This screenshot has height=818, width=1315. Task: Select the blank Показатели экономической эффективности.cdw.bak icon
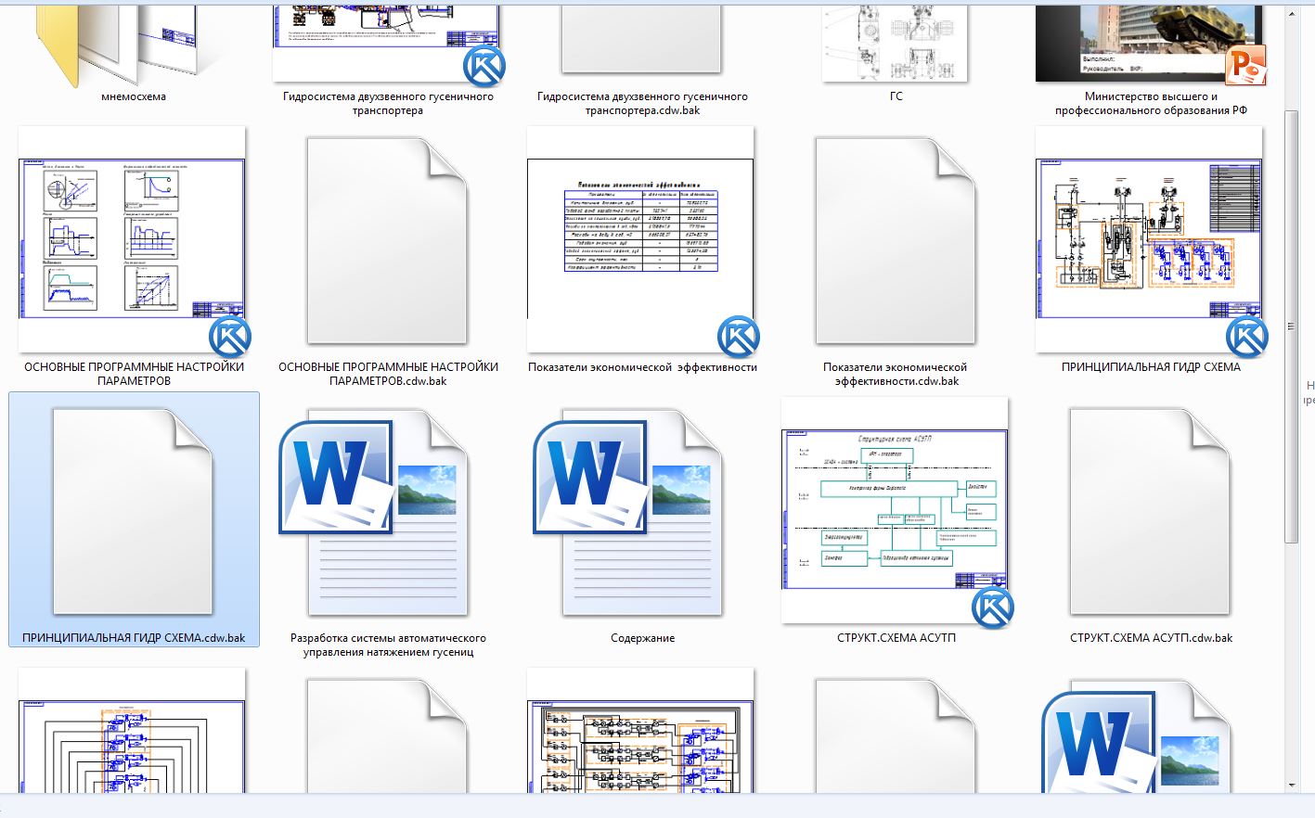(896, 241)
